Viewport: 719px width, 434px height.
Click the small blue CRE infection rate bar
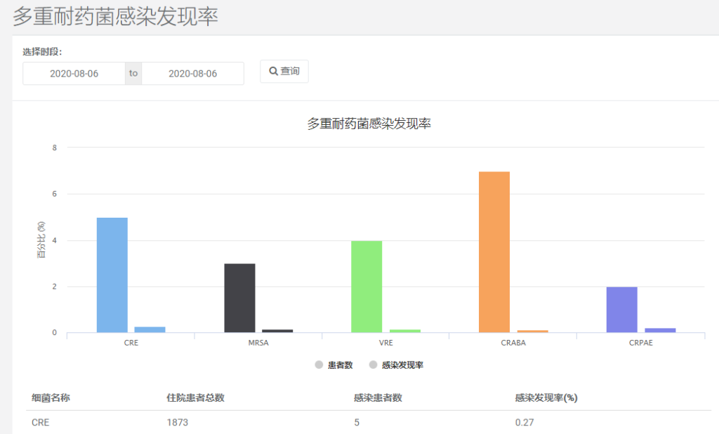150,330
